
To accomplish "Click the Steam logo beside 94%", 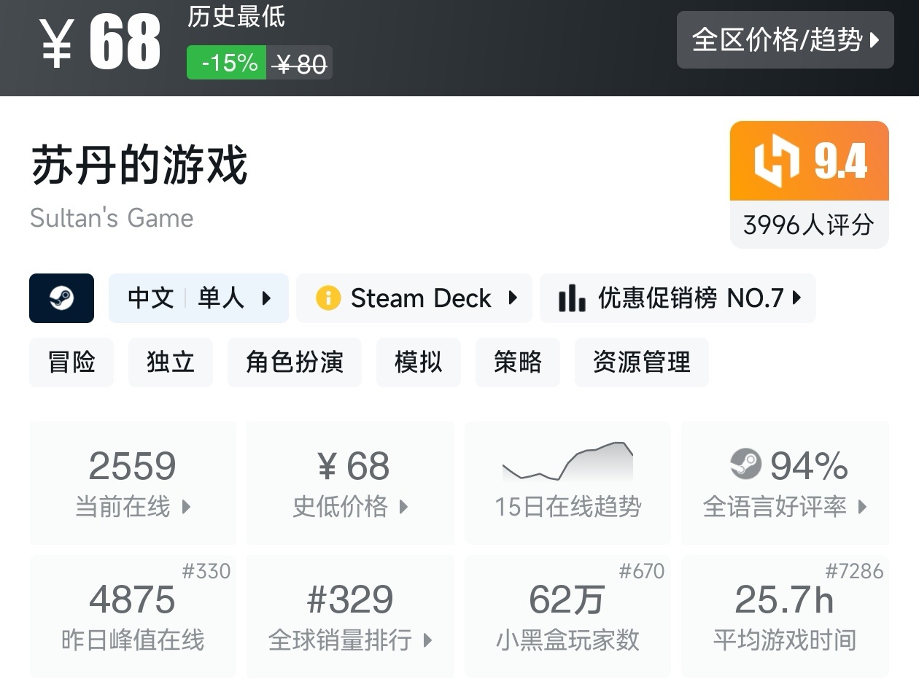I will (x=745, y=464).
